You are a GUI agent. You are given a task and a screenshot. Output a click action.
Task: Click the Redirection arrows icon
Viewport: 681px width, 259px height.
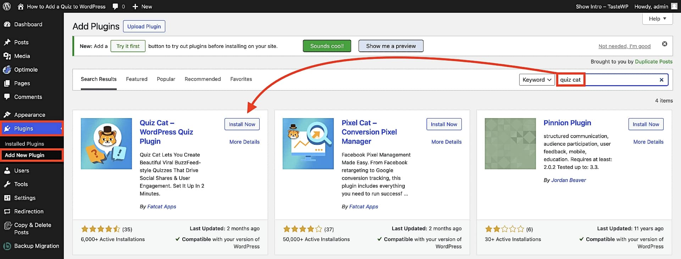point(7,211)
